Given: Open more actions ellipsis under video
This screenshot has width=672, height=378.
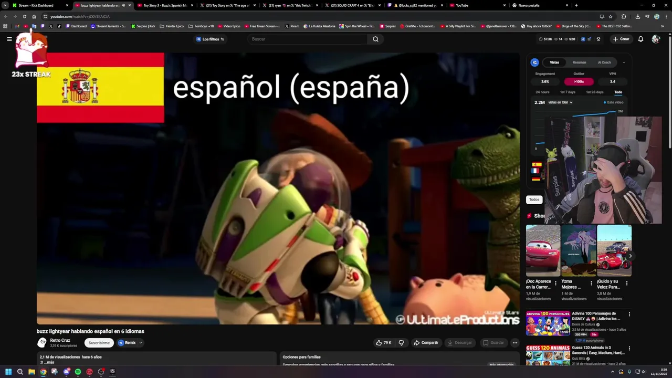Looking at the screenshot, I should coord(515,343).
